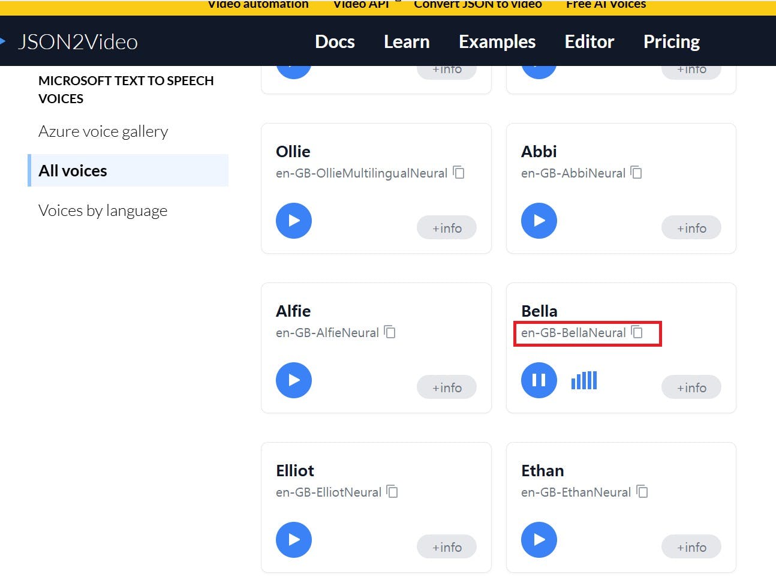Play the Ethan voice sample
The height and width of the screenshot is (580, 776).
(x=539, y=540)
